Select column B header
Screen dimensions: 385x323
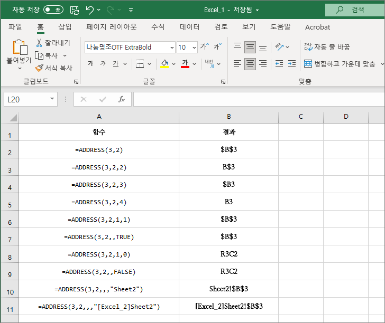(229, 117)
